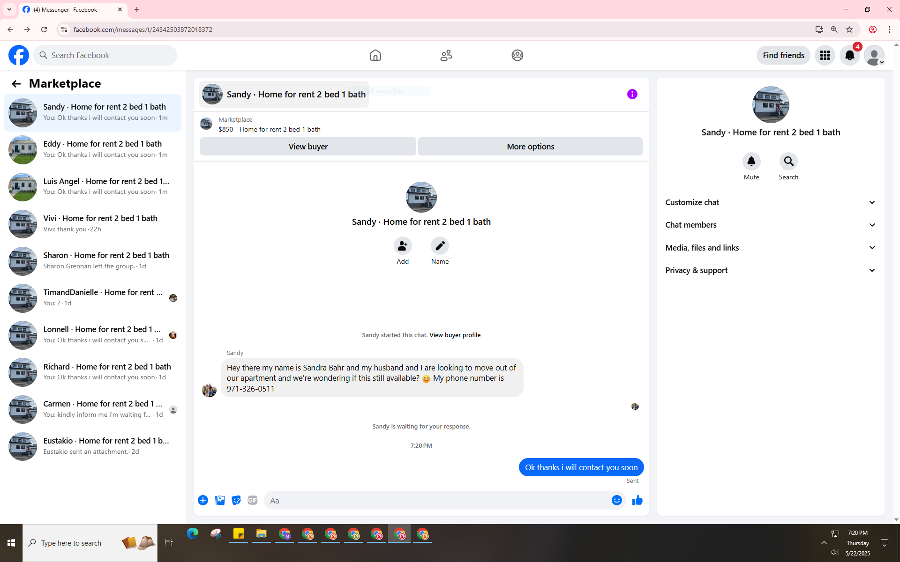Expand Privacy & support section
This screenshot has width=900, height=562.
[771, 270]
